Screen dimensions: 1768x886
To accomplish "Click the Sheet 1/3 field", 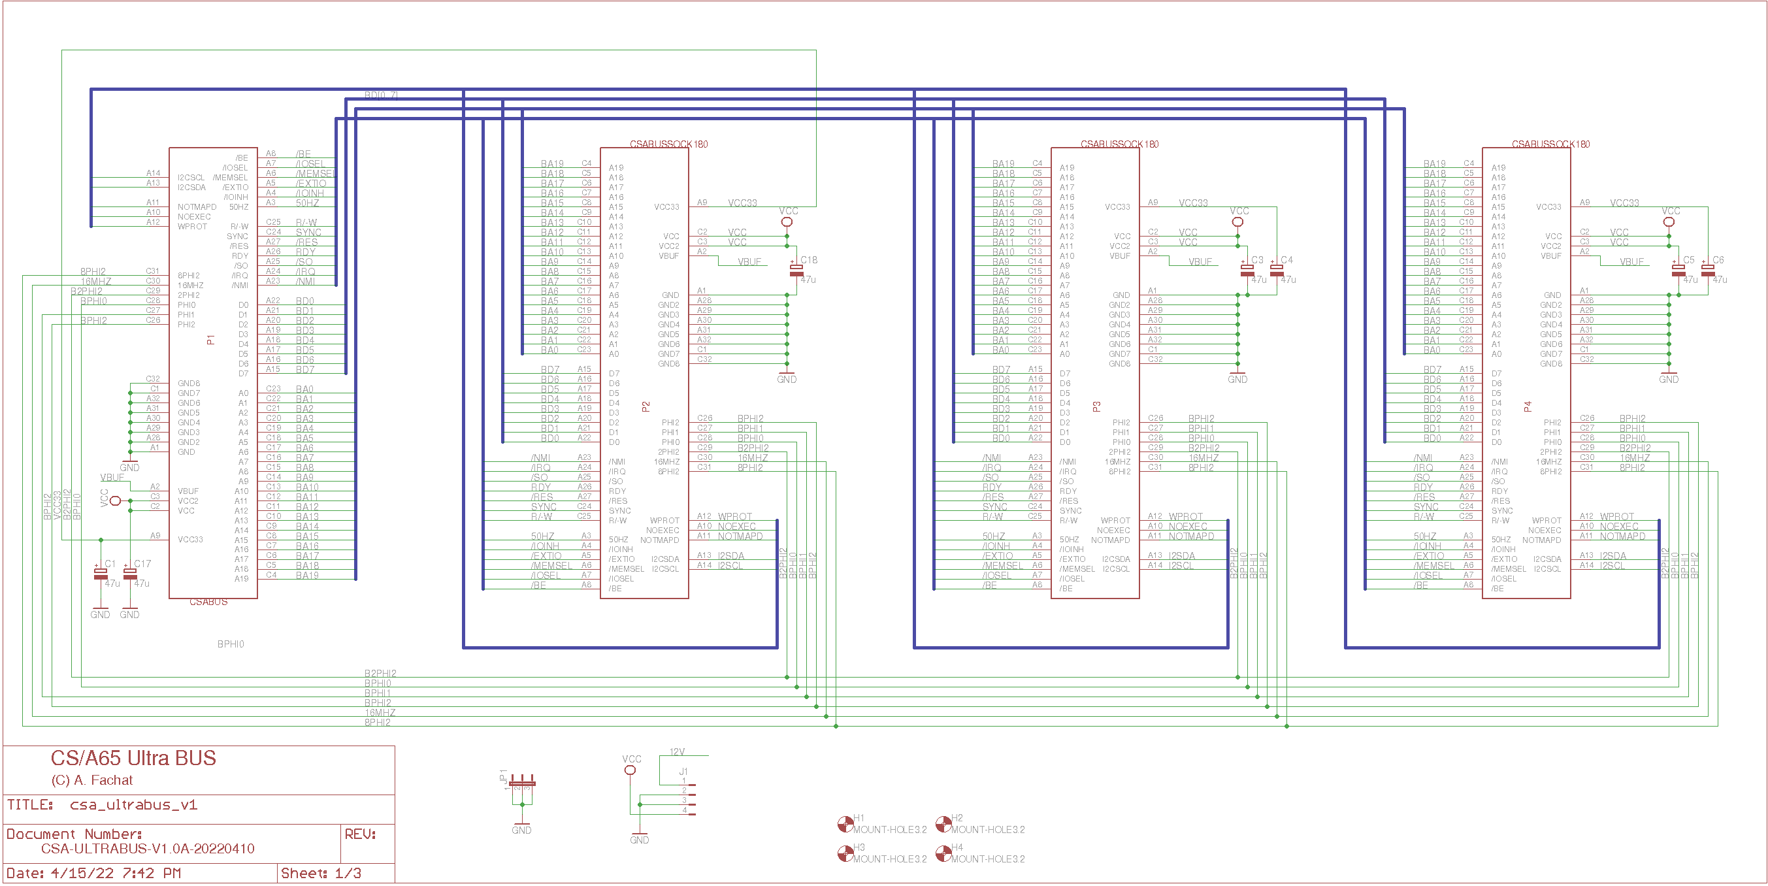I will (x=321, y=873).
